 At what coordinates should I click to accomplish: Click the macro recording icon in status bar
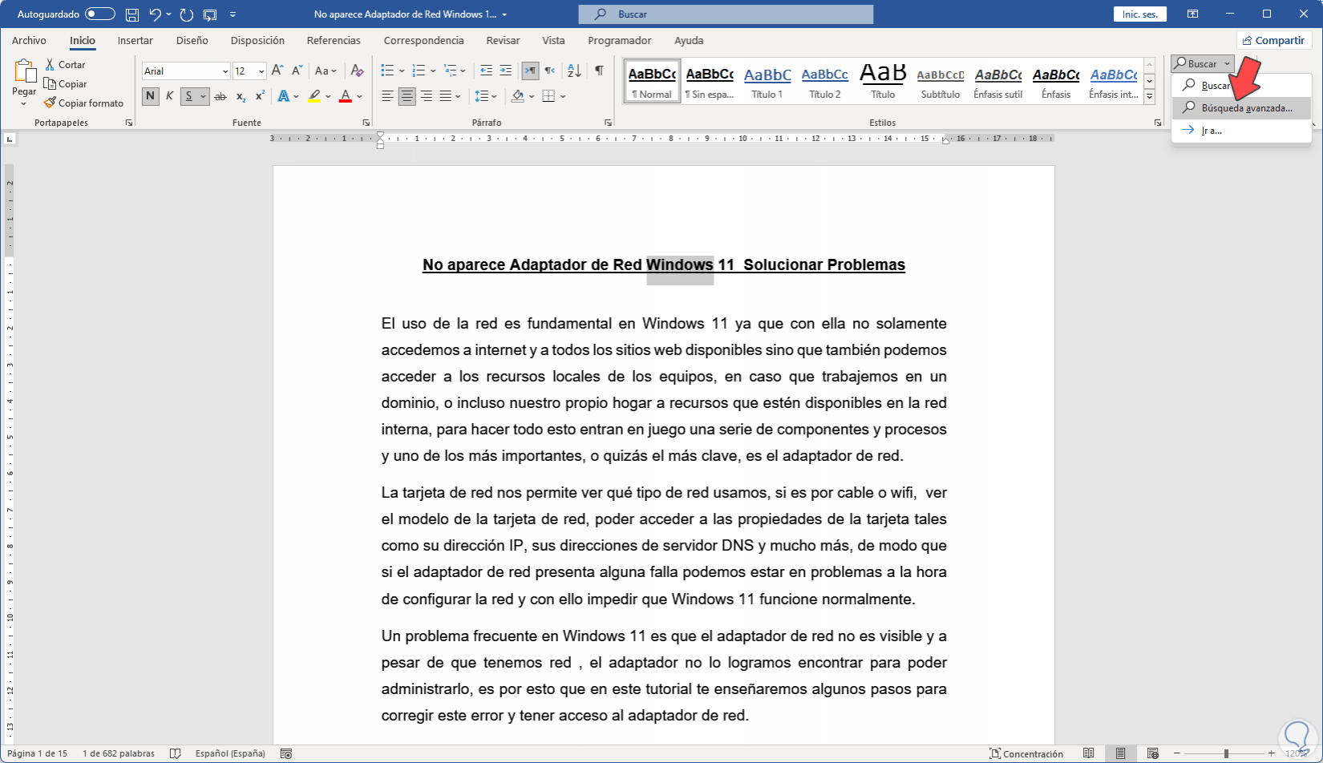[286, 753]
